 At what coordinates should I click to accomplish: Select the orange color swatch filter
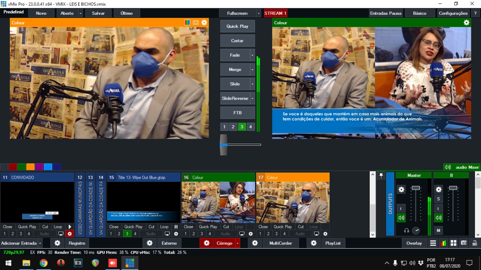point(30,167)
